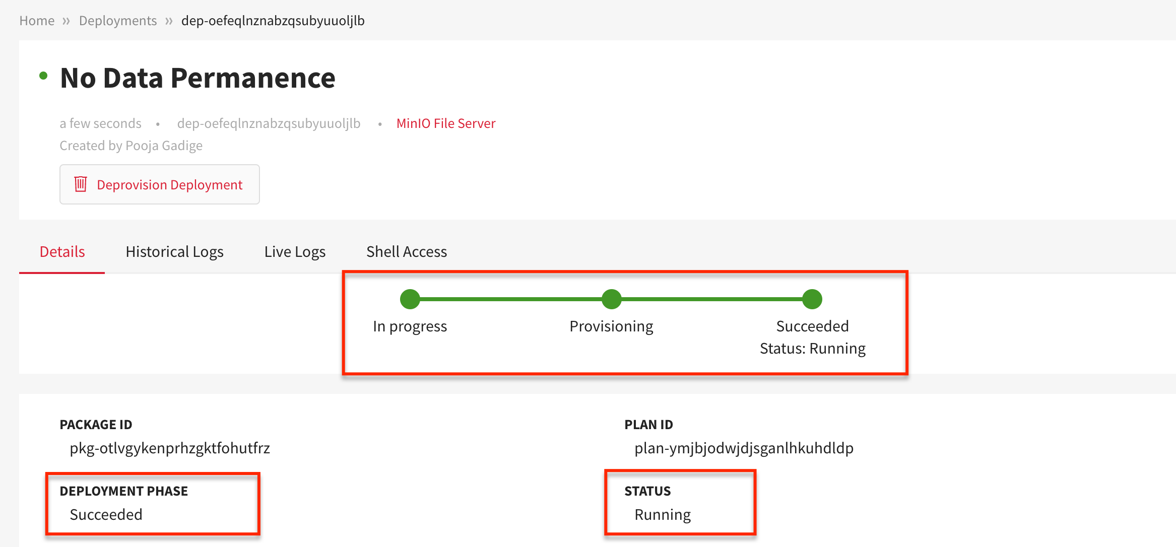This screenshot has height=547, width=1176.
Task: Open the Live Logs tab
Action: tap(295, 251)
